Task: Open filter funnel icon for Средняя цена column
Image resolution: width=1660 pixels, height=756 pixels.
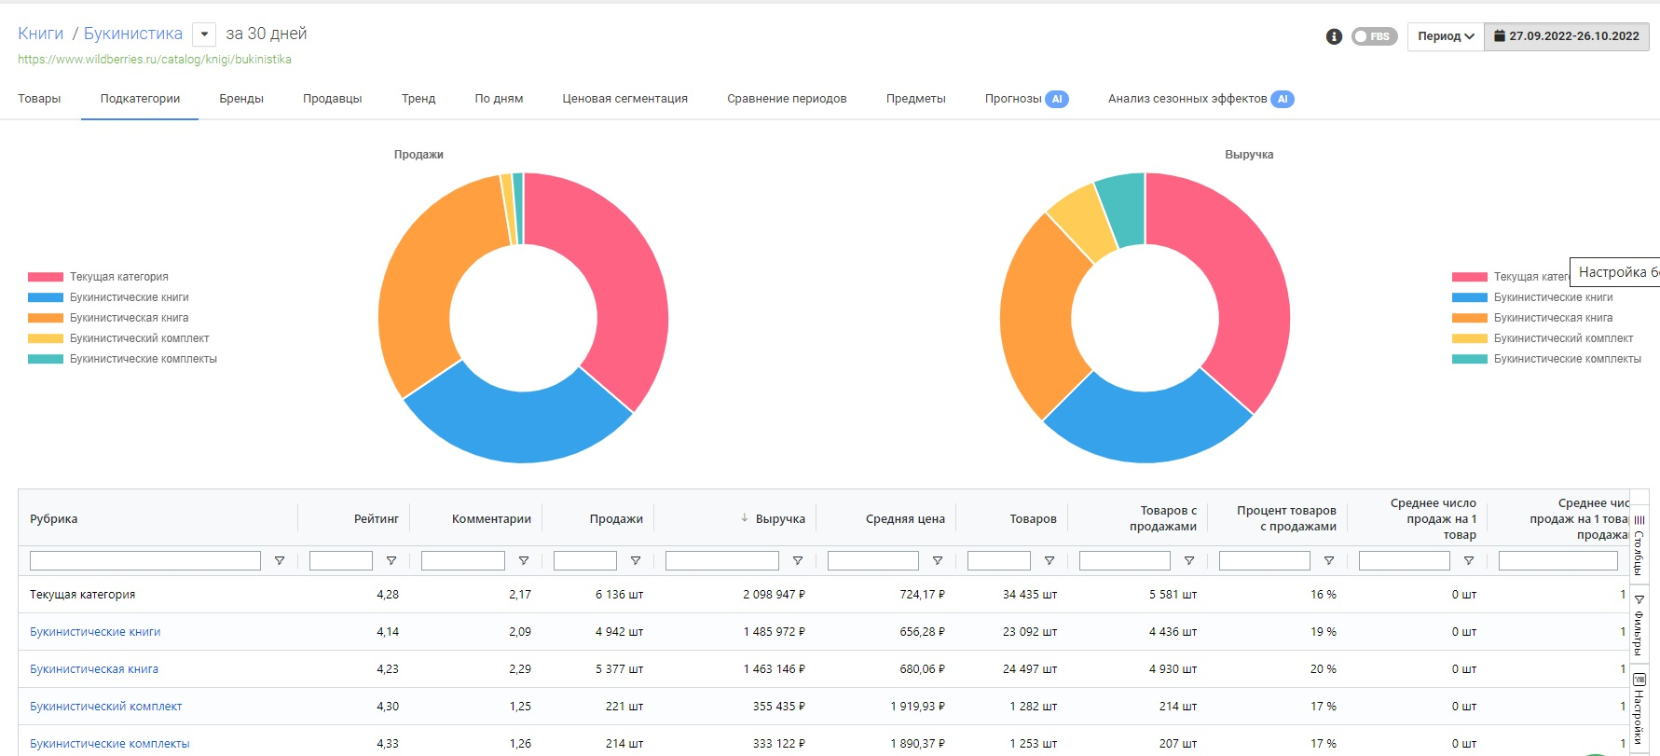Action: [937, 561]
